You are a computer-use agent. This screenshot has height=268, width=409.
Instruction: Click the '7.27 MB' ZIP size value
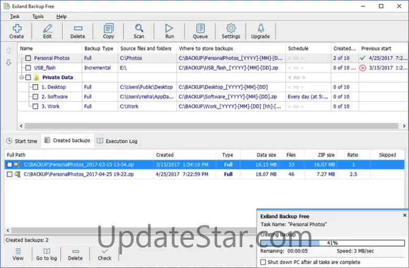(326, 174)
